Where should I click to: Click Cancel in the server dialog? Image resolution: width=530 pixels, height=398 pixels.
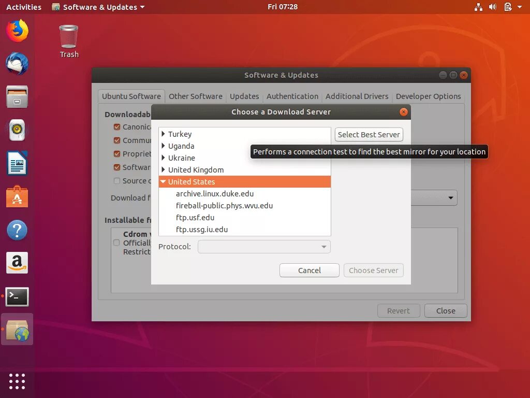310,271
